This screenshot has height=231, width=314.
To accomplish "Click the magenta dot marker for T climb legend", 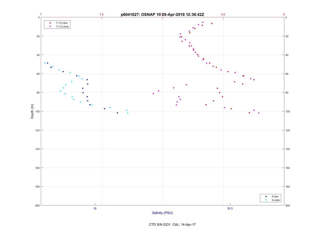I will pyautogui.click(x=50, y=27).
